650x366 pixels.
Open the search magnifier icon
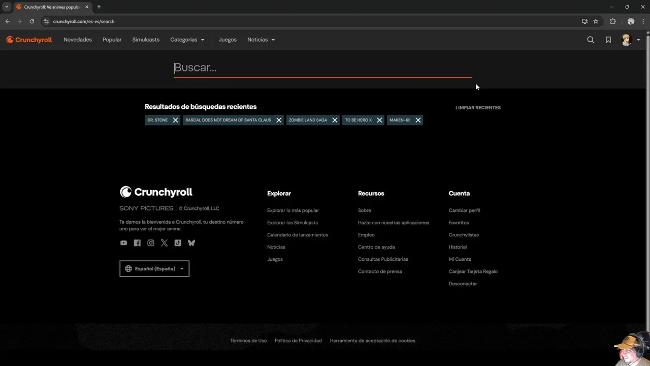(x=591, y=40)
